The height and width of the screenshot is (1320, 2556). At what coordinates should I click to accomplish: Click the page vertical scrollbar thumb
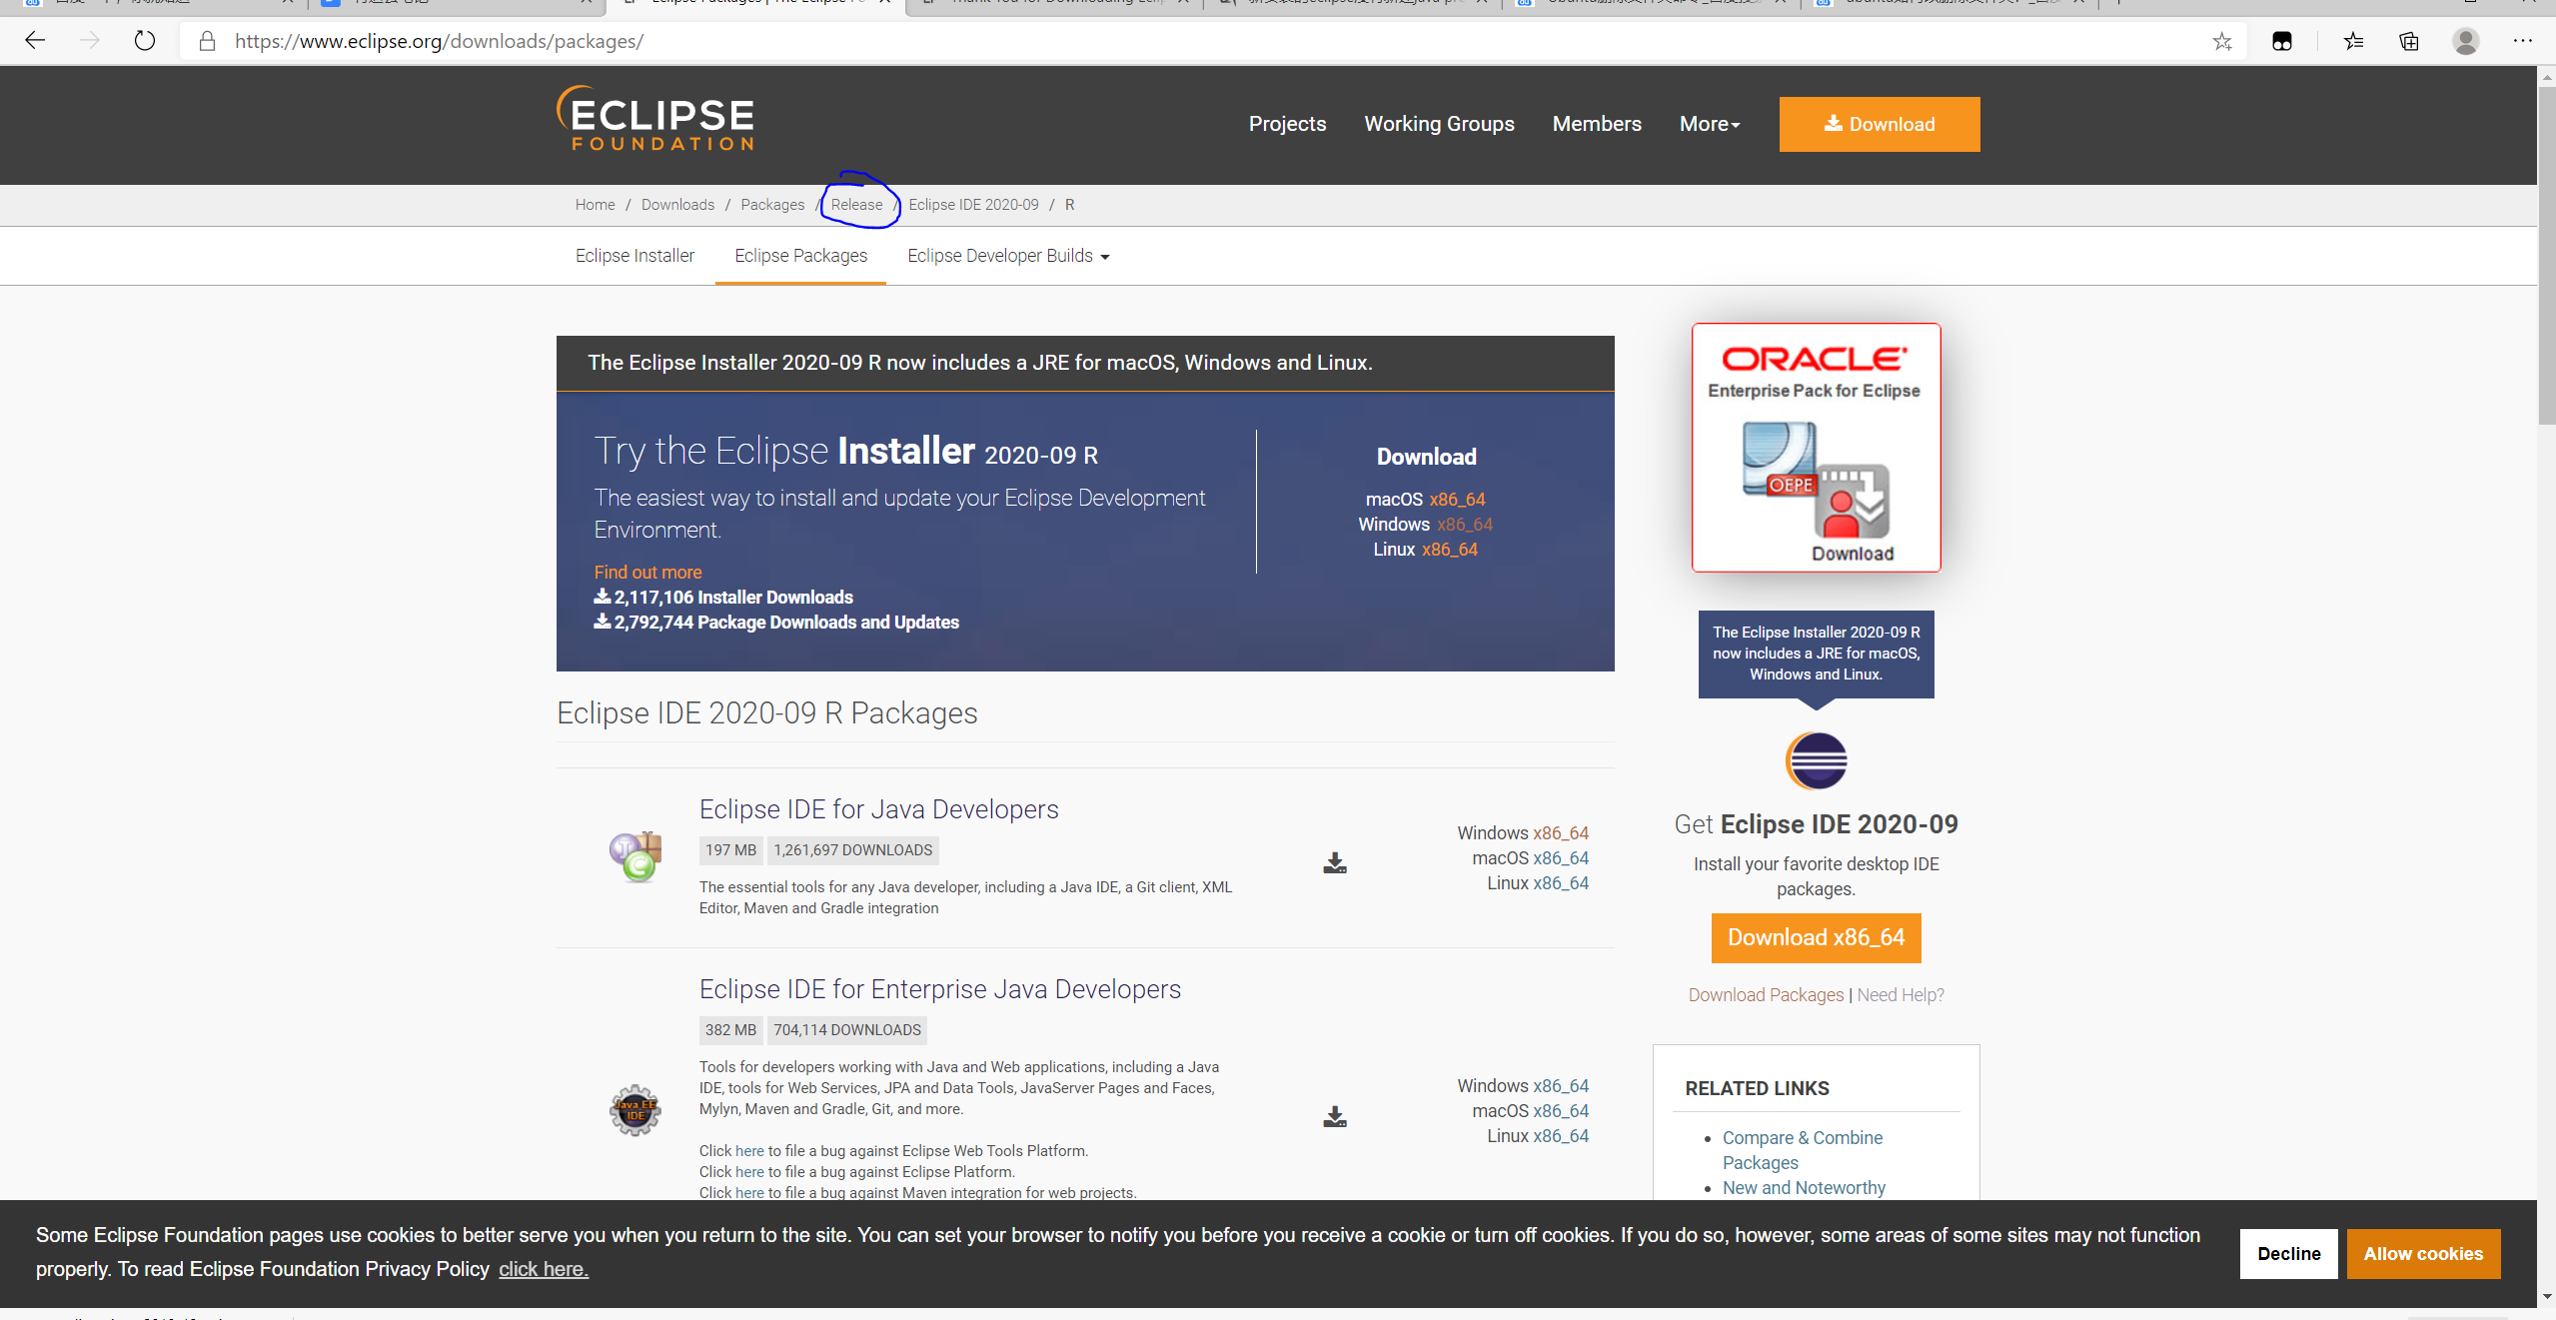[2547, 255]
